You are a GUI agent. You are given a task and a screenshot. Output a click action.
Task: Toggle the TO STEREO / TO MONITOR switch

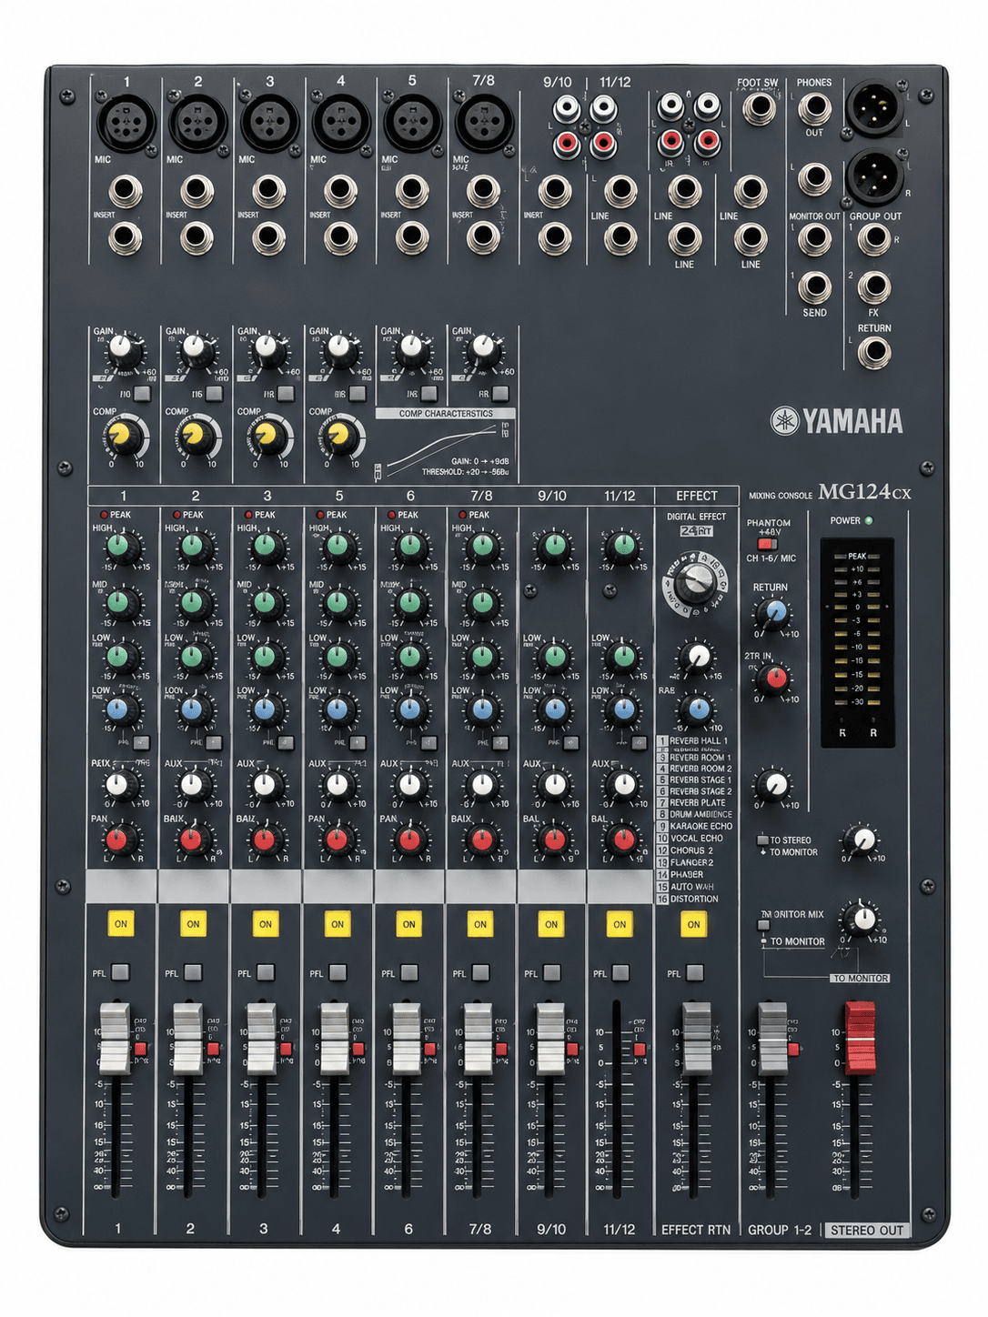pyautogui.click(x=762, y=840)
